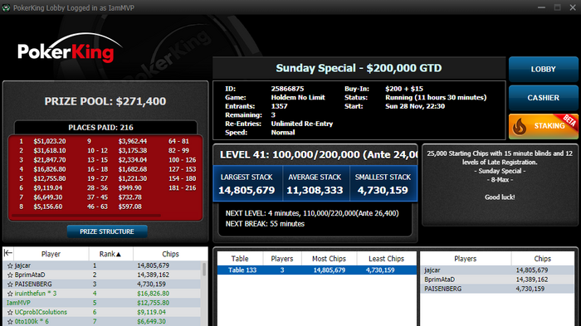
Task: Click jajcar in Table 133 seat list
Action: (497, 270)
